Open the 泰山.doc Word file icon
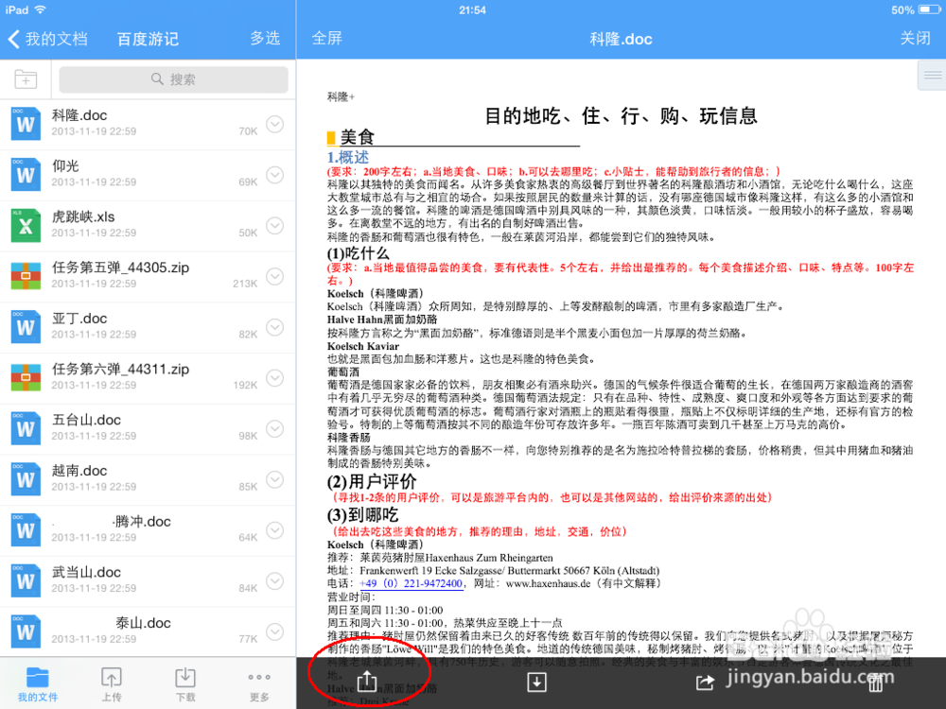The image size is (946, 709). point(26,631)
